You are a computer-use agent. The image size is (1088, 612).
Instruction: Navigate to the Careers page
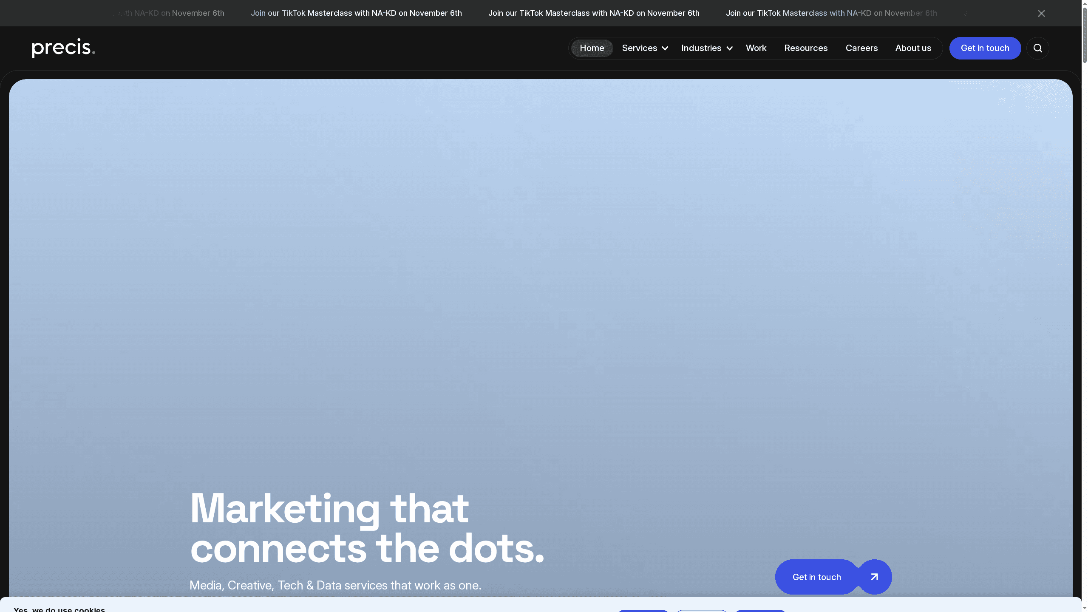click(x=861, y=48)
